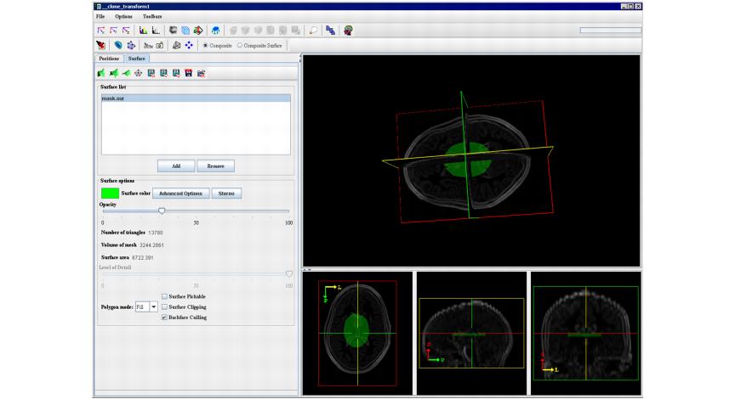Screen dimensions: 735x399
Task: Enable the Surface Pickable checkbox
Action: coord(164,296)
